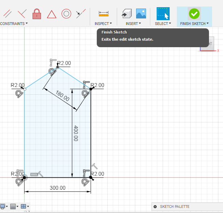
Task: Select the tangent constraint glyph at upper left corner
Action: click(19, 94)
